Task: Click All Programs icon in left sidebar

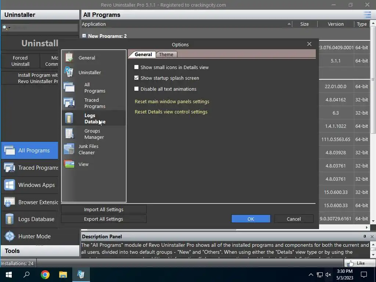Action: [10, 151]
